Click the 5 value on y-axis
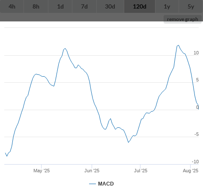Image resolution: width=203 pixels, height=195 pixels. [x=197, y=80]
